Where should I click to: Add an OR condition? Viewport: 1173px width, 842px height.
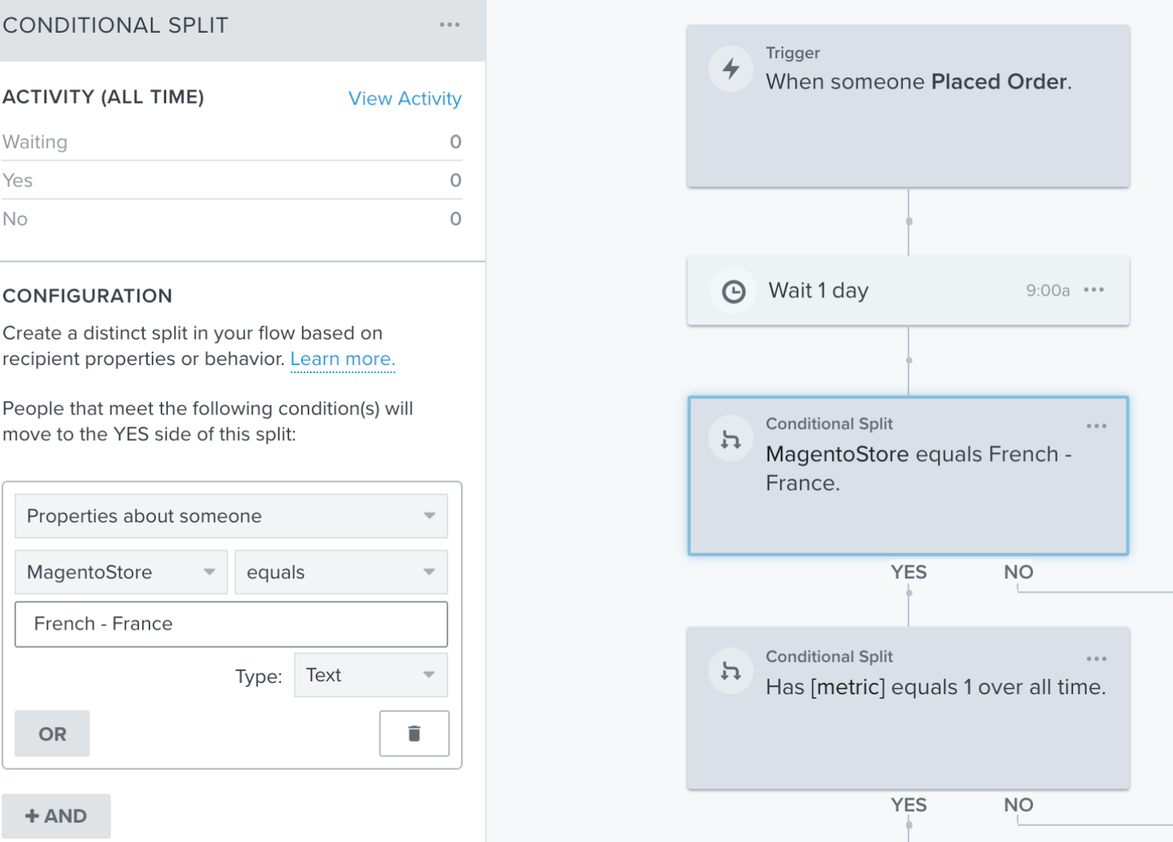pos(53,733)
